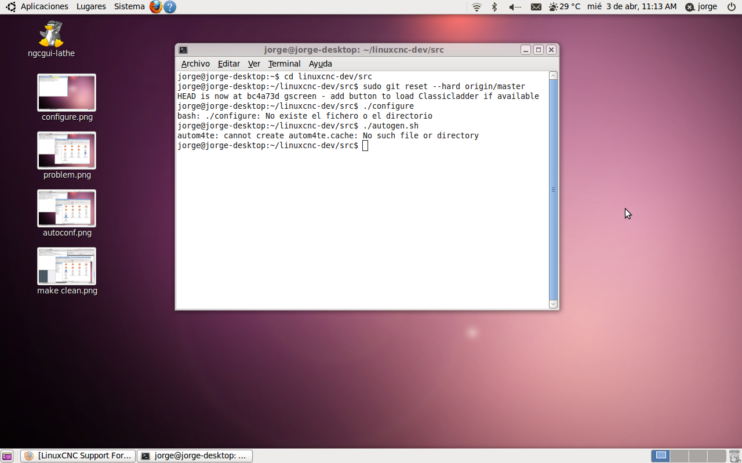Click the show desktop button in bottom panel
The height and width of the screenshot is (463, 742).
(x=7, y=456)
